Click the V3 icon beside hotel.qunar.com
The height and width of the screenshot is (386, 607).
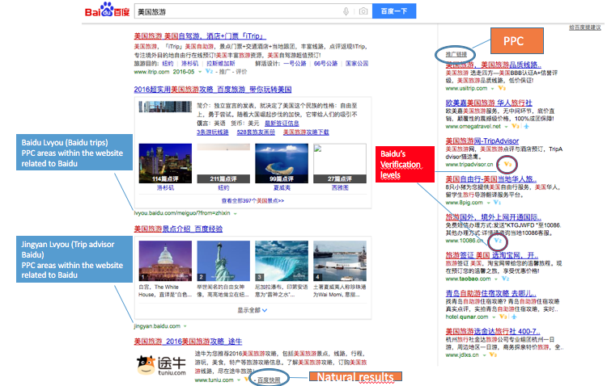(x=503, y=317)
